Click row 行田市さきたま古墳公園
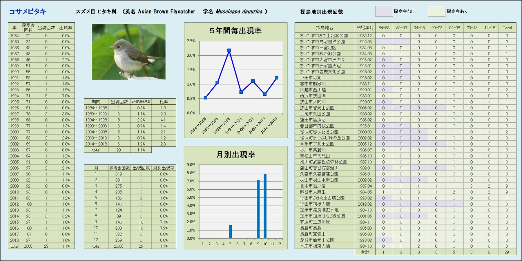 (x=405, y=198)
